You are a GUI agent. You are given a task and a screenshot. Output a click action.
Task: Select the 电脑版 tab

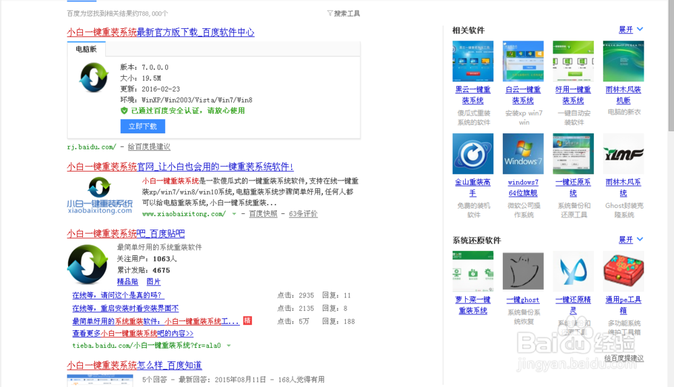point(86,49)
